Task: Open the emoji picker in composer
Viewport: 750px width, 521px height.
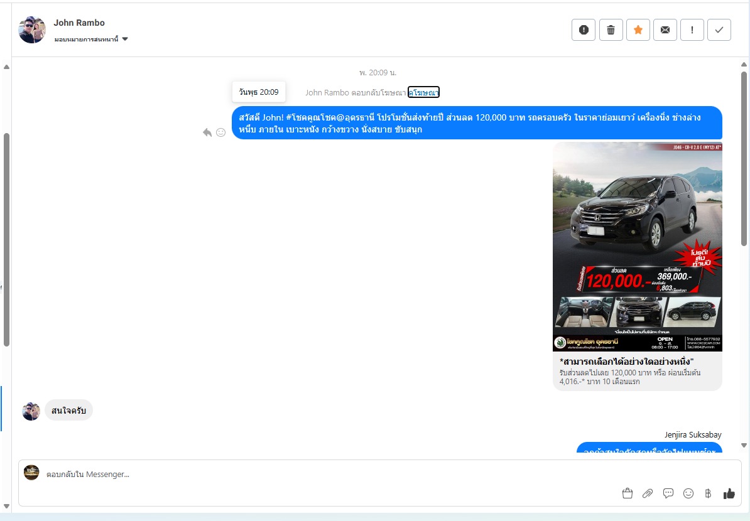Action: [x=688, y=493]
